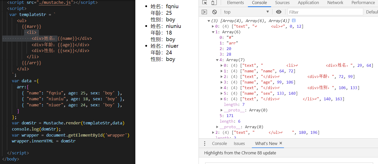Open the Network tab
The width and height of the screenshot is (378, 164).
(335, 3)
